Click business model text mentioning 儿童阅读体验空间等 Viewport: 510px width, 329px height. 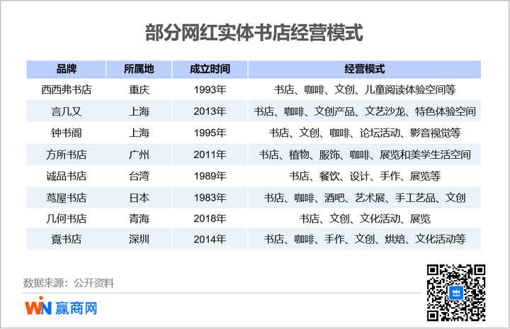(365, 89)
